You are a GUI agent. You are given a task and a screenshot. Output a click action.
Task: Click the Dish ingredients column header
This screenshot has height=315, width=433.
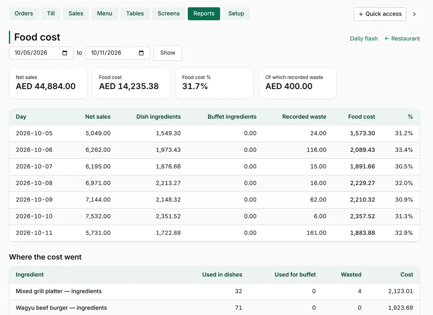(x=159, y=117)
